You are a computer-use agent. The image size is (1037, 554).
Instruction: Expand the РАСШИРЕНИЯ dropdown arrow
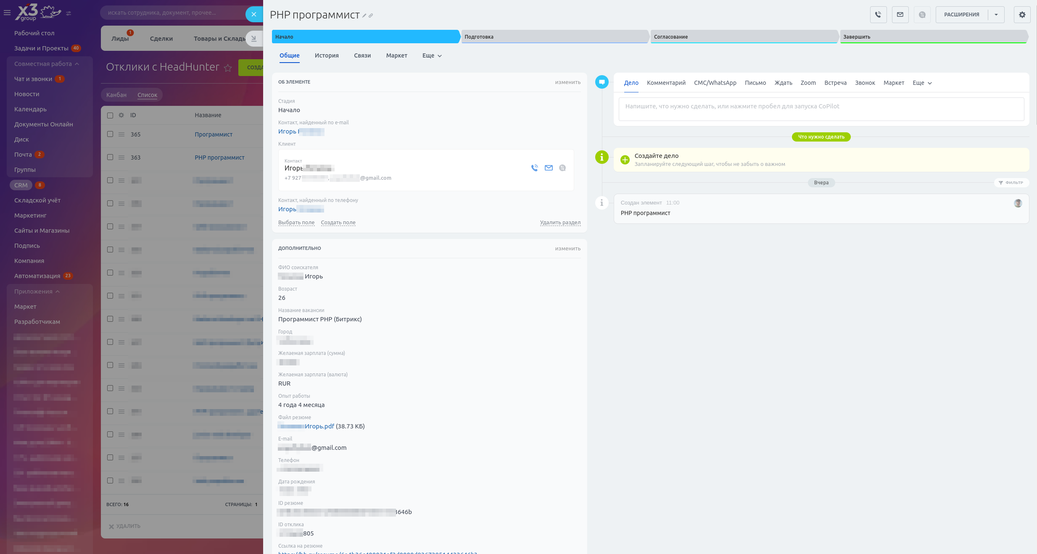[996, 15]
